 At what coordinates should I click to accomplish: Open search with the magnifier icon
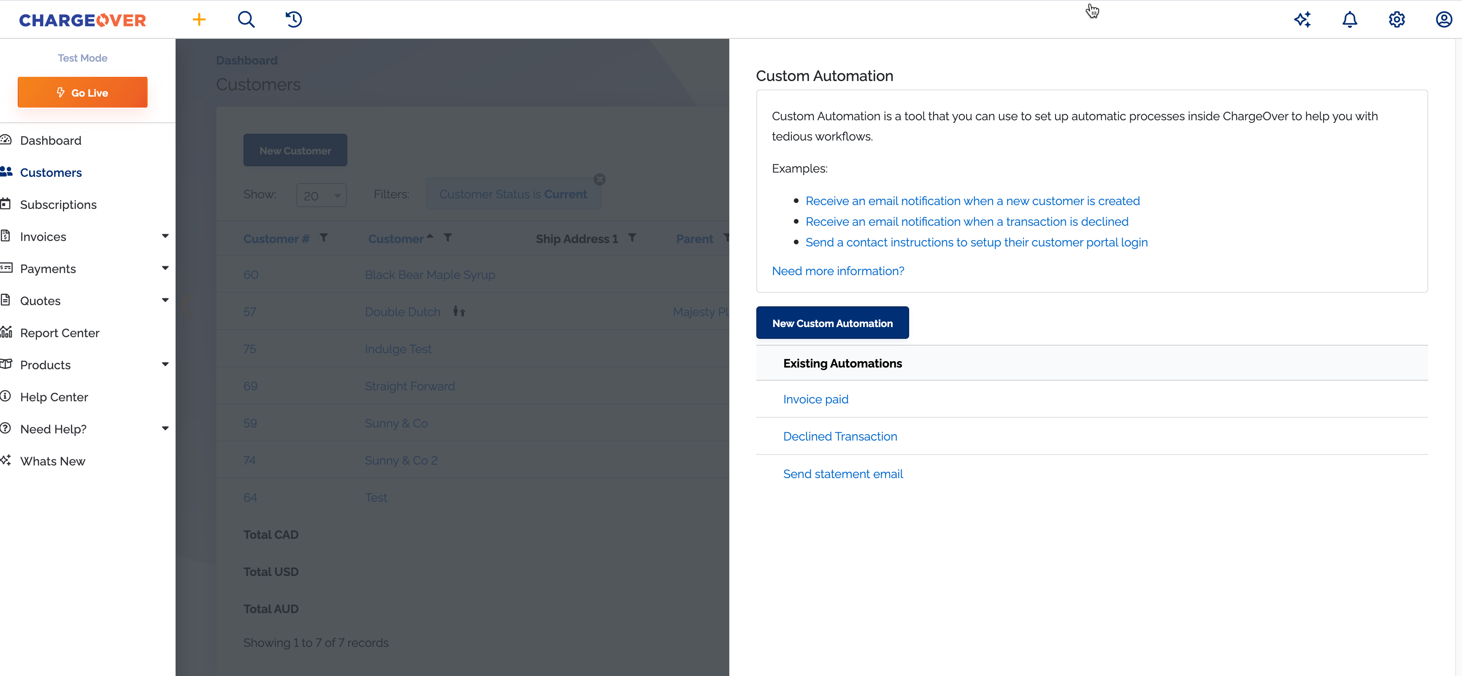[246, 20]
